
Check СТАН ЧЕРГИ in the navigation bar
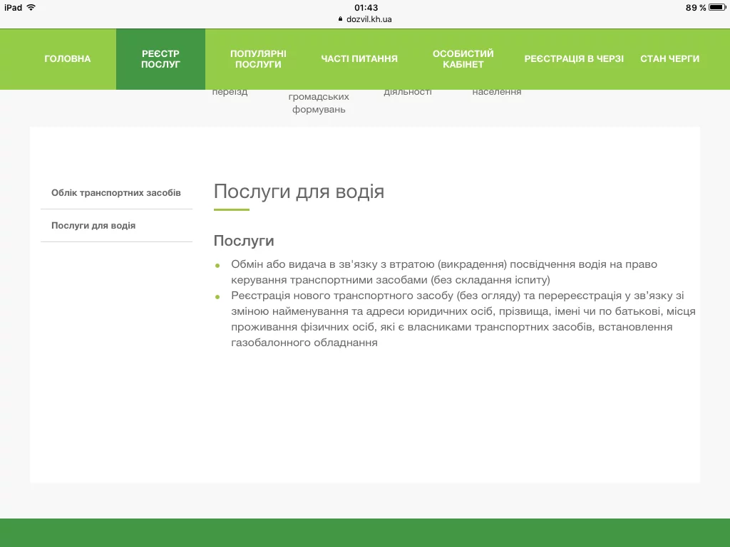click(669, 59)
